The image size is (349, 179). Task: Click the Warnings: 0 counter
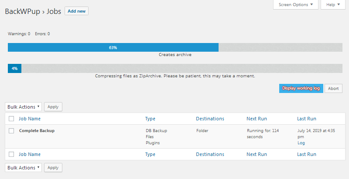click(x=19, y=34)
